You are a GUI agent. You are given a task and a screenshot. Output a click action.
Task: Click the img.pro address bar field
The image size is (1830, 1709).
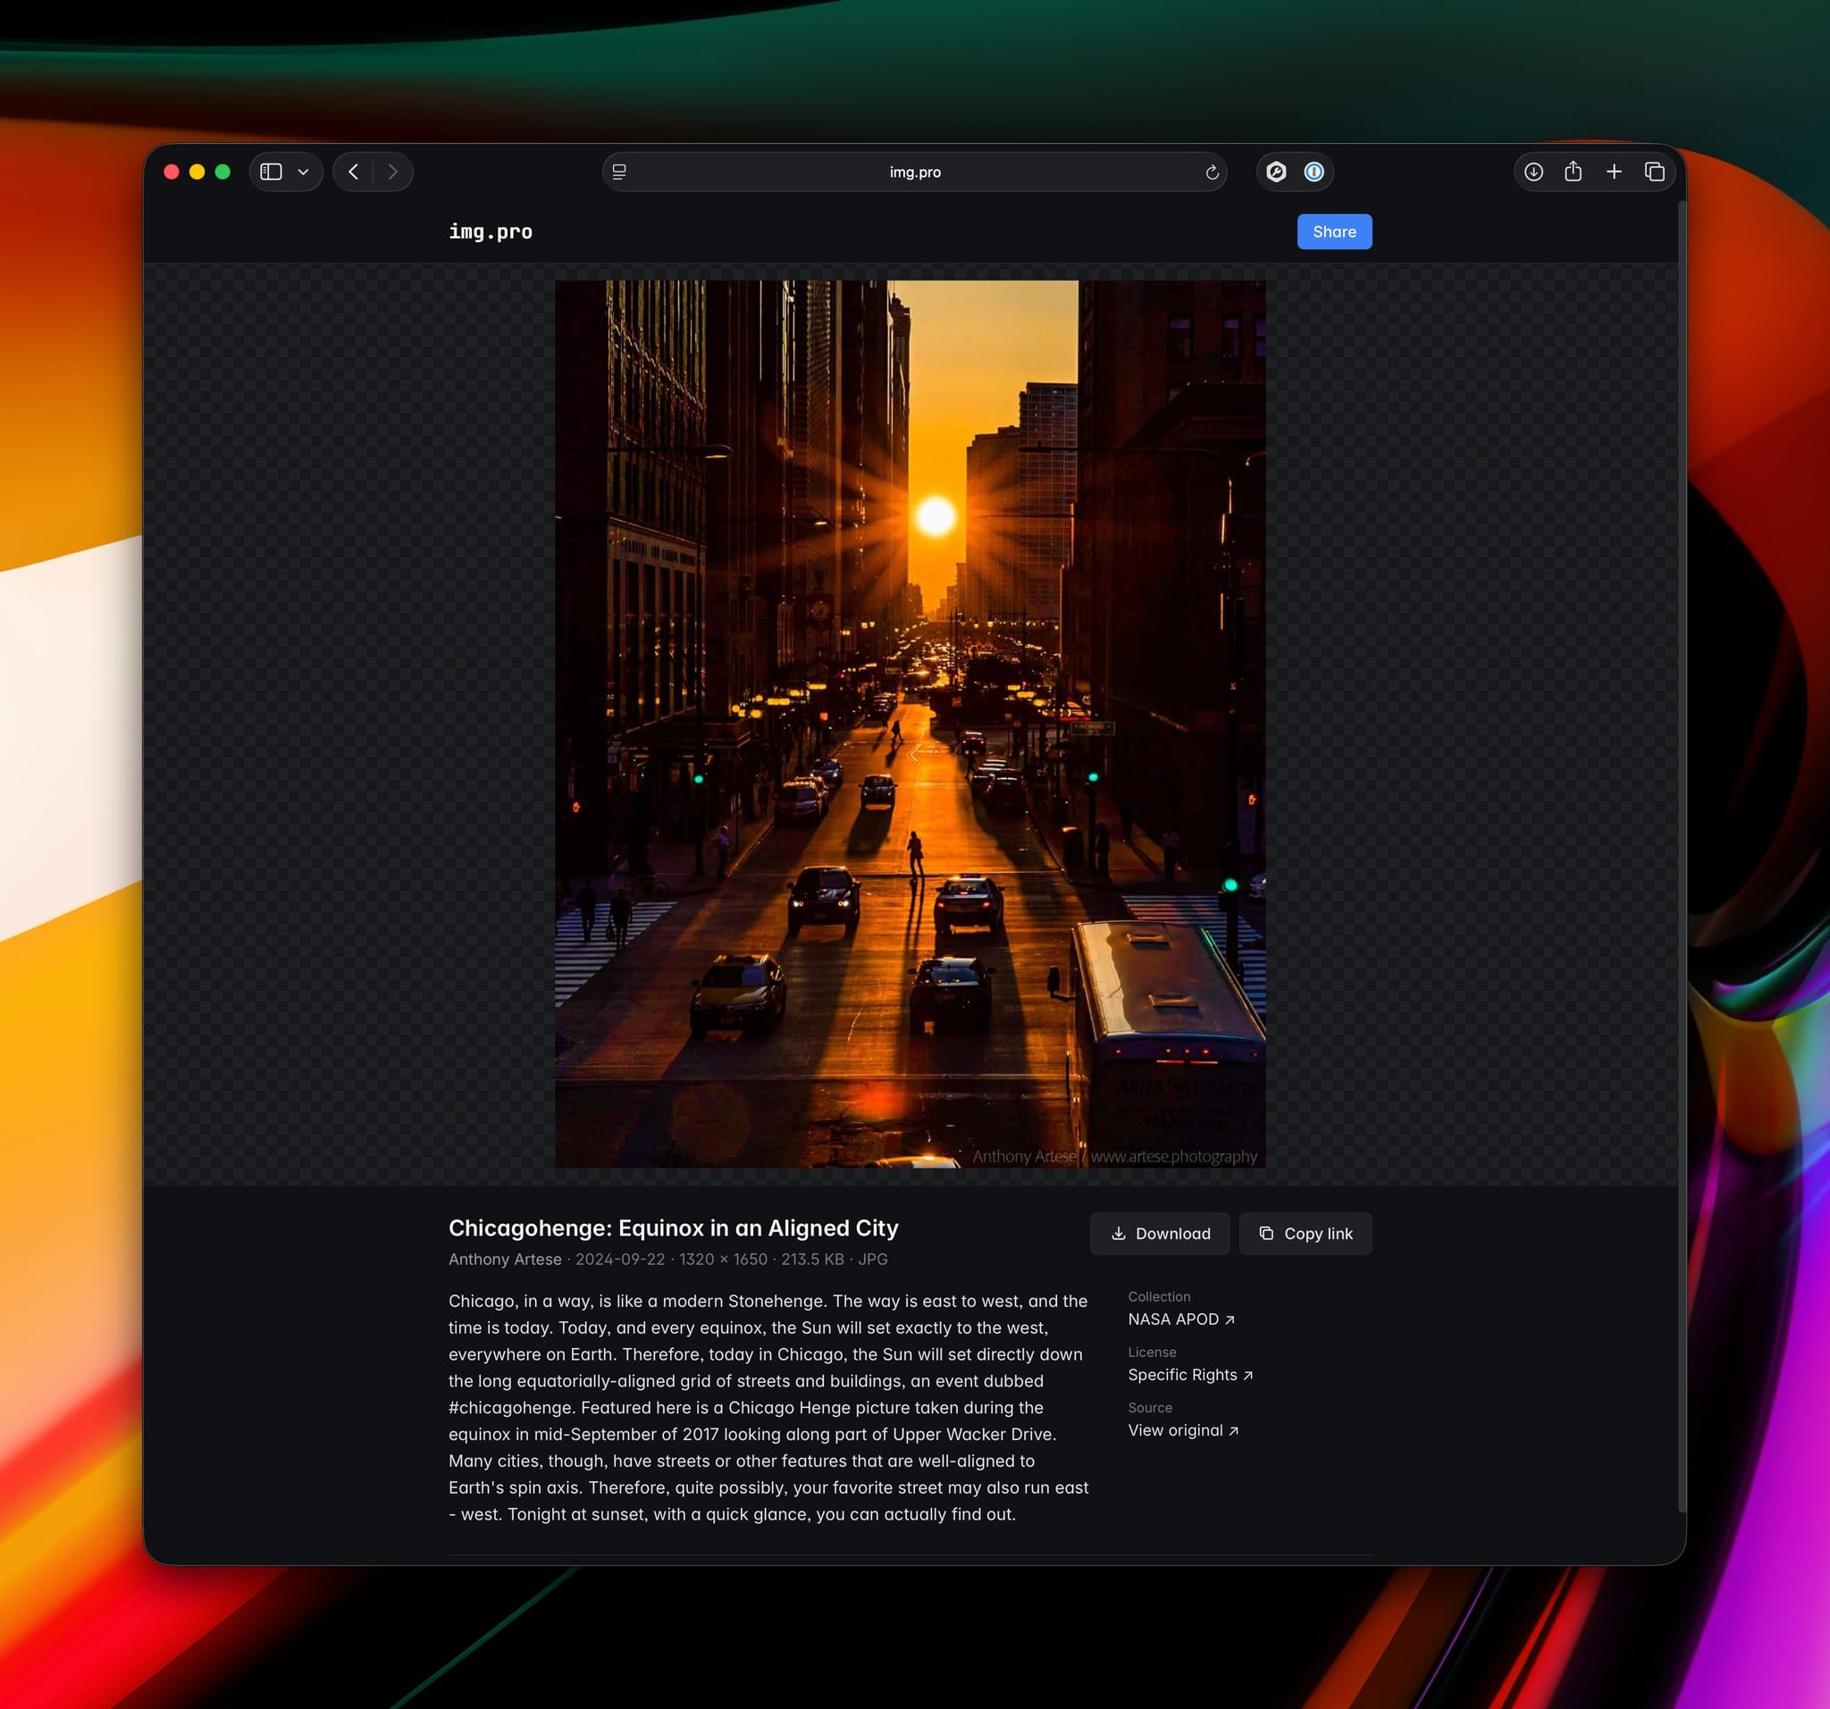(x=914, y=172)
